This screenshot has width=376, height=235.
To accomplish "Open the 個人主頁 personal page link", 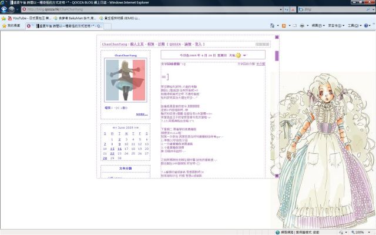I will tap(137, 45).
